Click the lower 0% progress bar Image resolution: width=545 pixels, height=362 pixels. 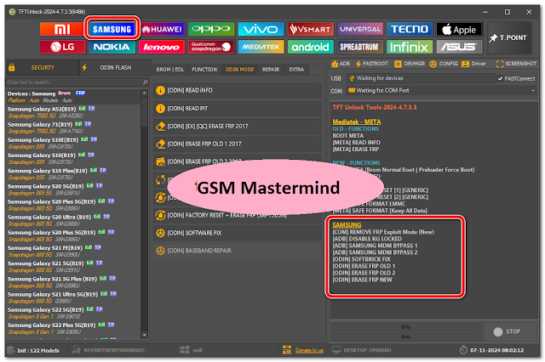pyautogui.click(x=405, y=337)
